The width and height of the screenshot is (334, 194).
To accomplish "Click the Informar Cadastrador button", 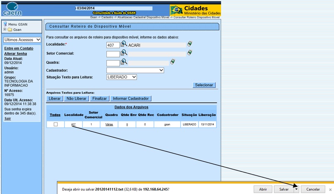I will [x=131, y=98].
